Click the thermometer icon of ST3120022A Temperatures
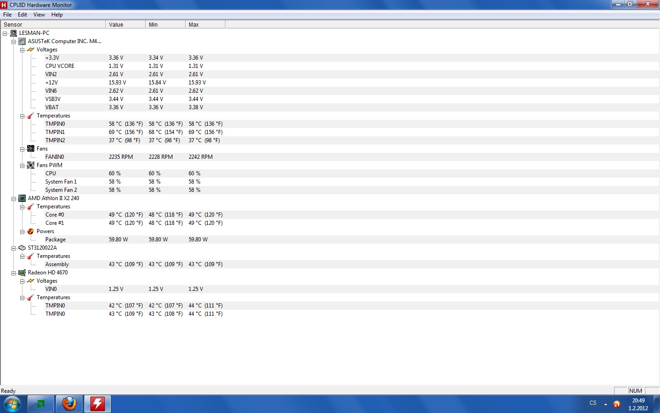The width and height of the screenshot is (660, 413). tap(31, 256)
